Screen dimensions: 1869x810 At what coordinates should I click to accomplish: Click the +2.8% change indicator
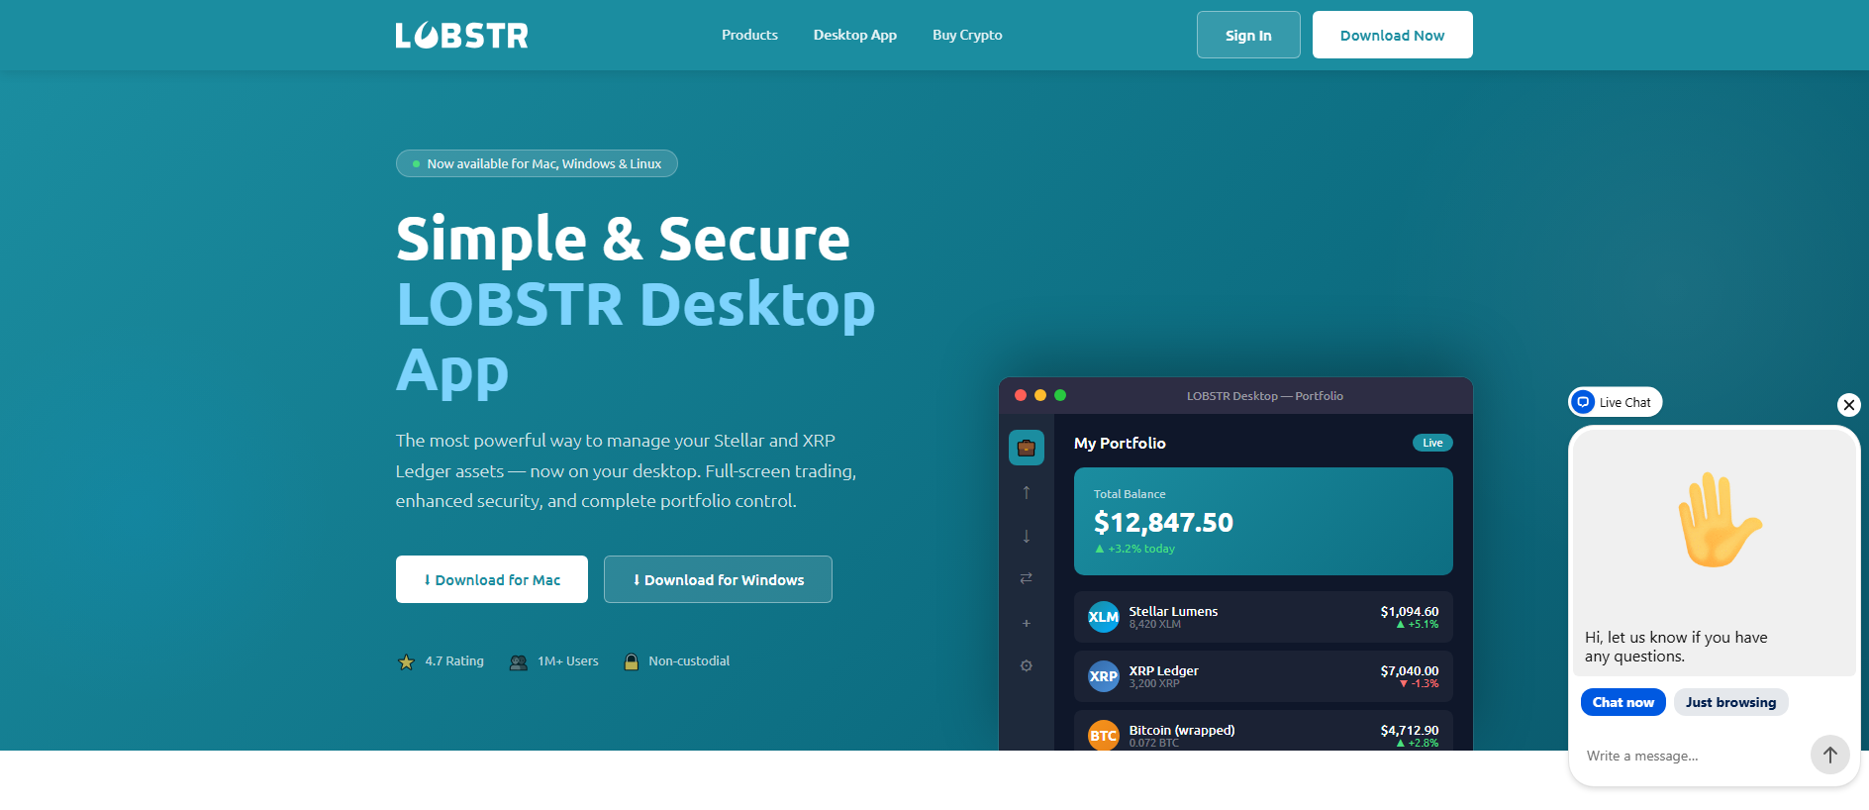[x=1418, y=743]
